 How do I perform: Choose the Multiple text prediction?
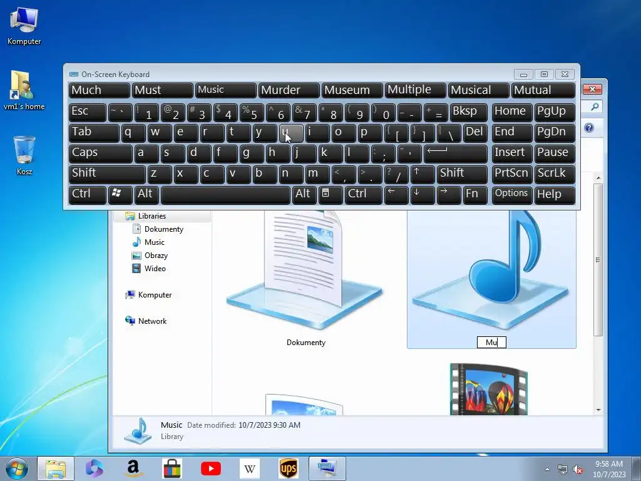416,90
